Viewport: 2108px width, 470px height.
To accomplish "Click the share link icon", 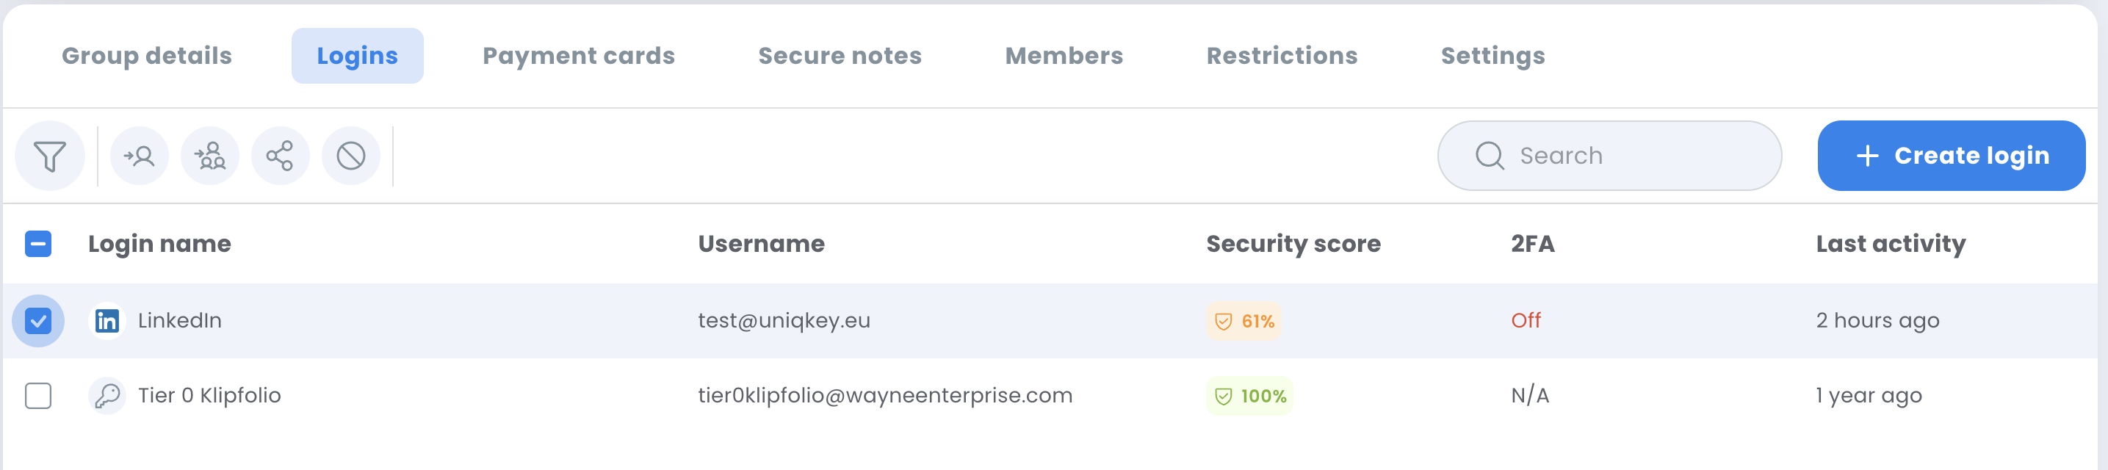I will coord(280,156).
